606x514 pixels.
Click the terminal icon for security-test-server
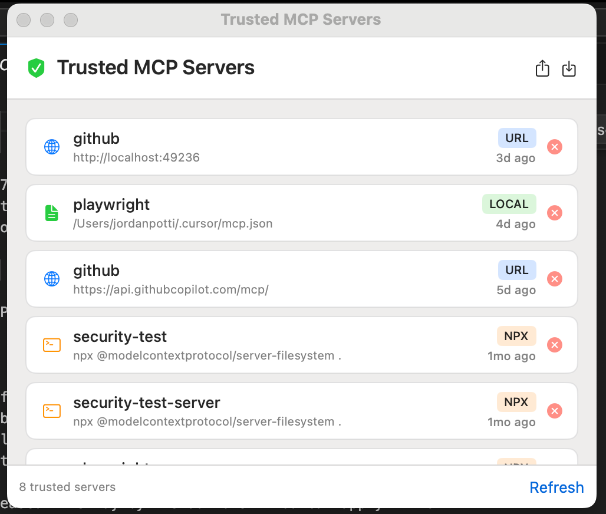click(52, 411)
